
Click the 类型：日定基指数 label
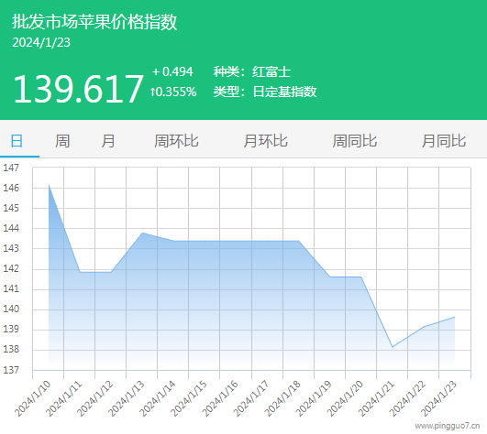pos(265,92)
